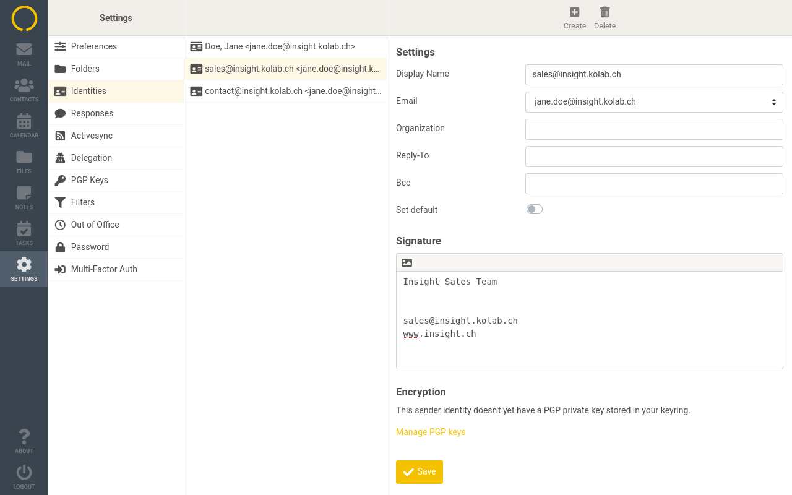
Task: Toggle the Set default switch
Action: (x=535, y=209)
